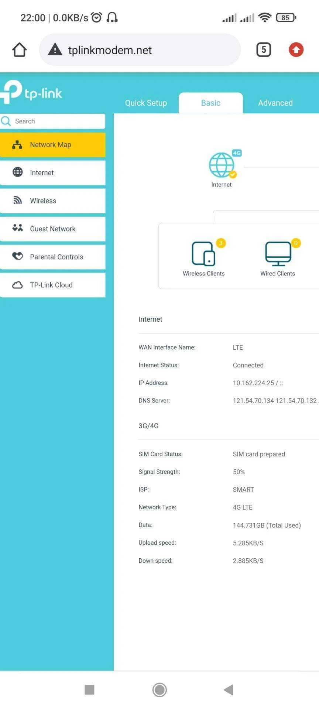This screenshot has height=709, width=319.
Task: Click the Wireless Clients count badge
Action: (x=221, y=243)
